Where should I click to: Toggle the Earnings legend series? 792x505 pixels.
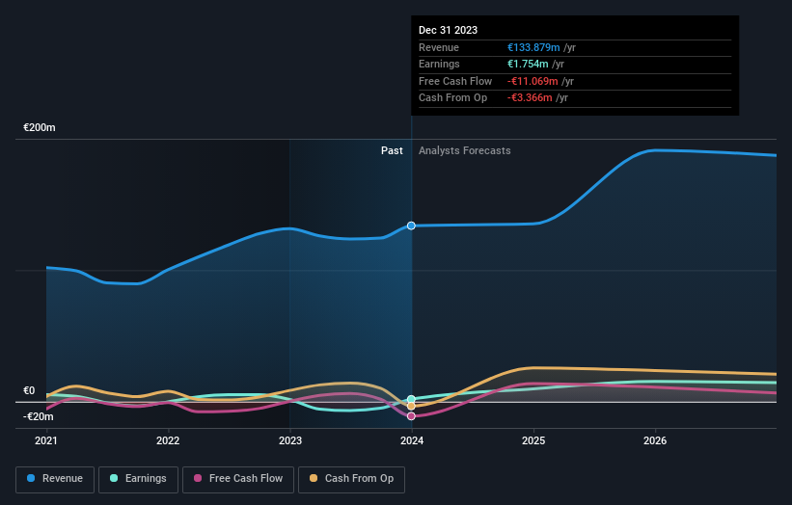pos(138,479)
